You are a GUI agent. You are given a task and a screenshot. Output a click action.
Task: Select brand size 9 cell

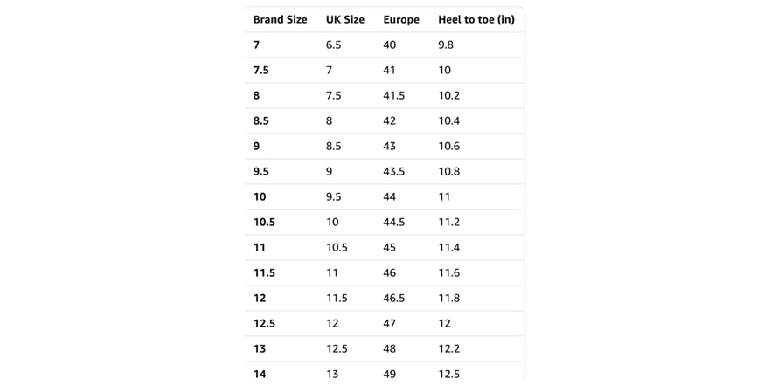click(x=256, y=147)
